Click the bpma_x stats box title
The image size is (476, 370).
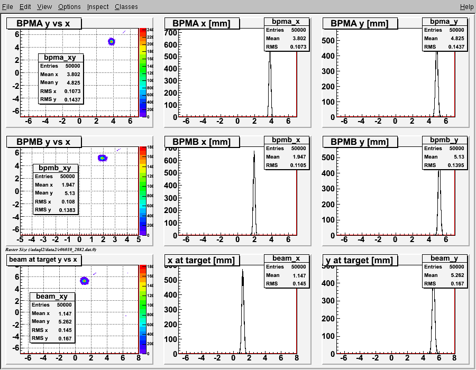[x=286, y=22]
